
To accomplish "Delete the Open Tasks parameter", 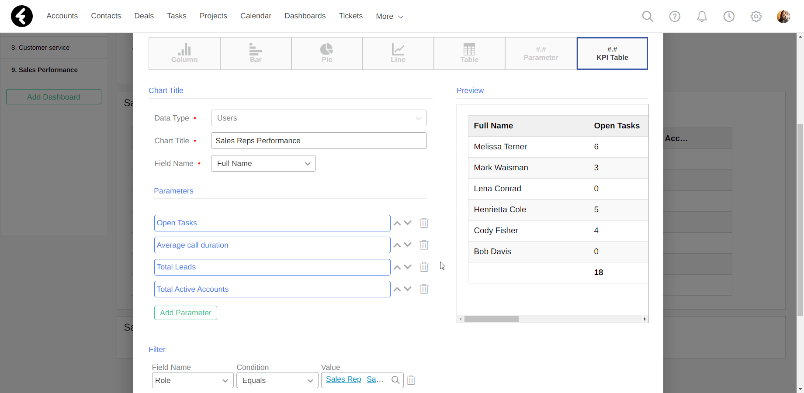I will coord(424,223).
